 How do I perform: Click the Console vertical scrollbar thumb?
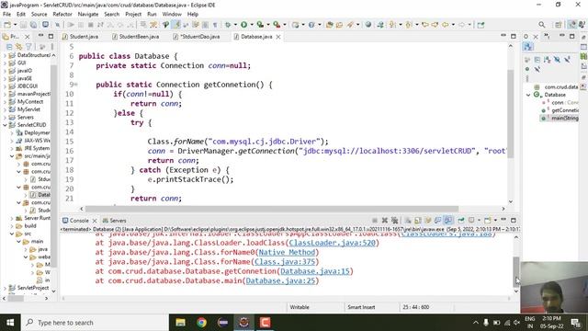pos(516,272)
